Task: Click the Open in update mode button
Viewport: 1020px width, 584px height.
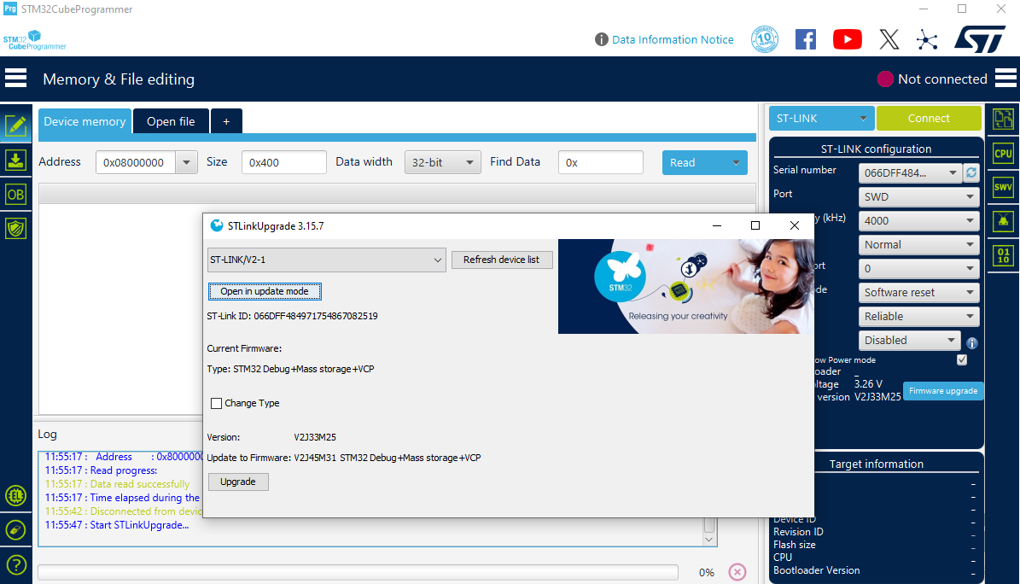Action: 265,291
